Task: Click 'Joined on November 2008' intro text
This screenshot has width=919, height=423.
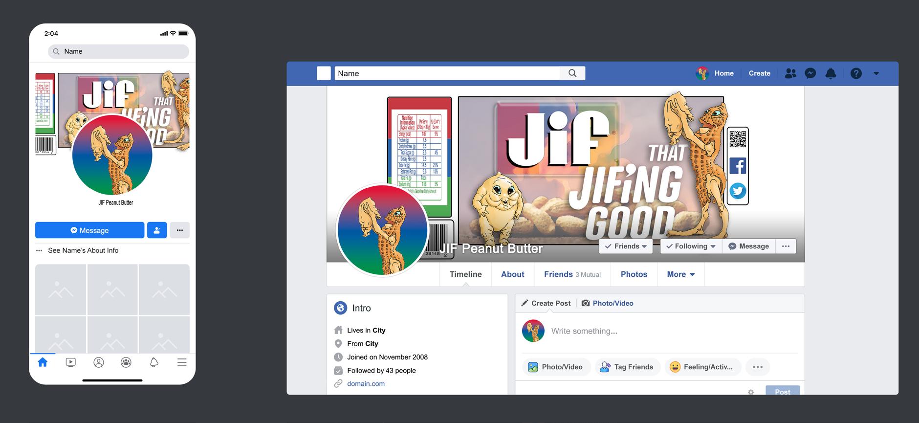Action: [x=387, y=357]
